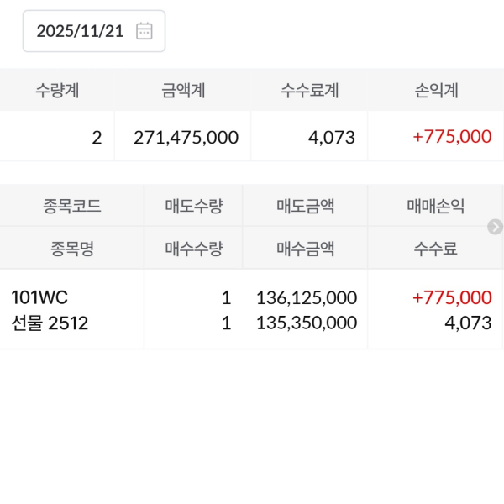Click the total amount 271,475,000 value
The height and width of the screenshot is (504, 504).
[x=186, y=137]
